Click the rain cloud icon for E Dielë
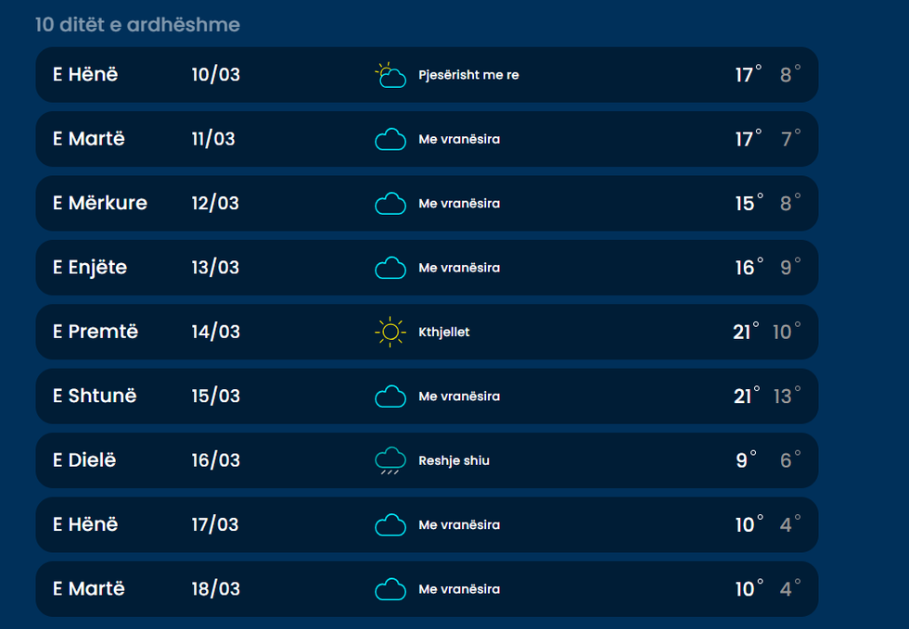Viewport: 909px width, 629px height. 390,460
